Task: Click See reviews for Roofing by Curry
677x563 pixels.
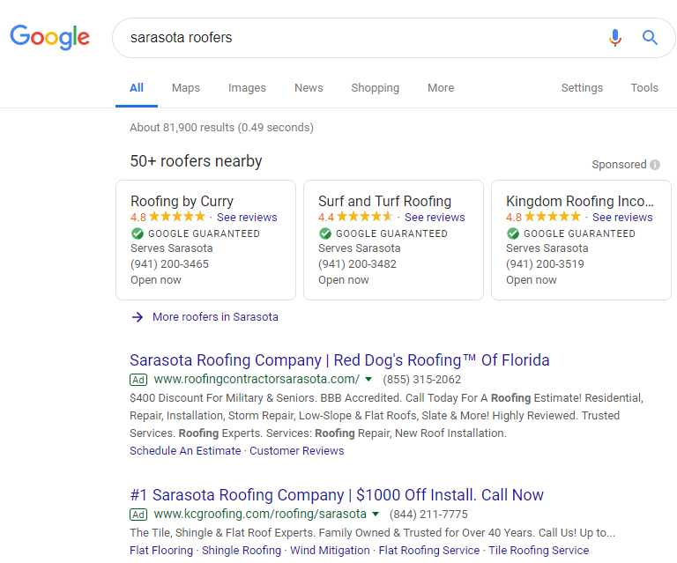Action: (x=247, y=218)
